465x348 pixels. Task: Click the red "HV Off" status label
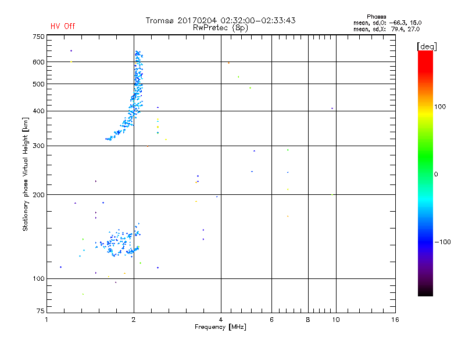63,26
